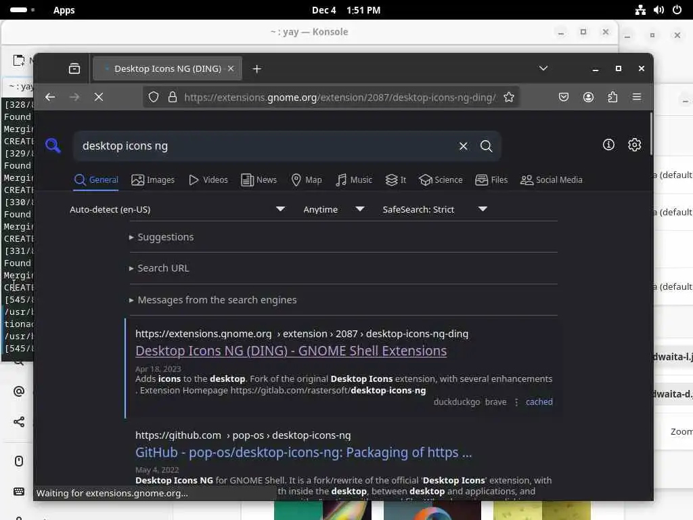
Task: Open Firefox account icon
Action: tap(588, 97)
